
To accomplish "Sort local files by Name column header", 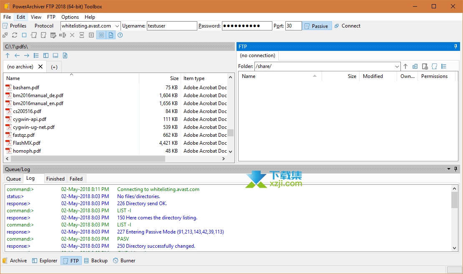I will 71,78.
